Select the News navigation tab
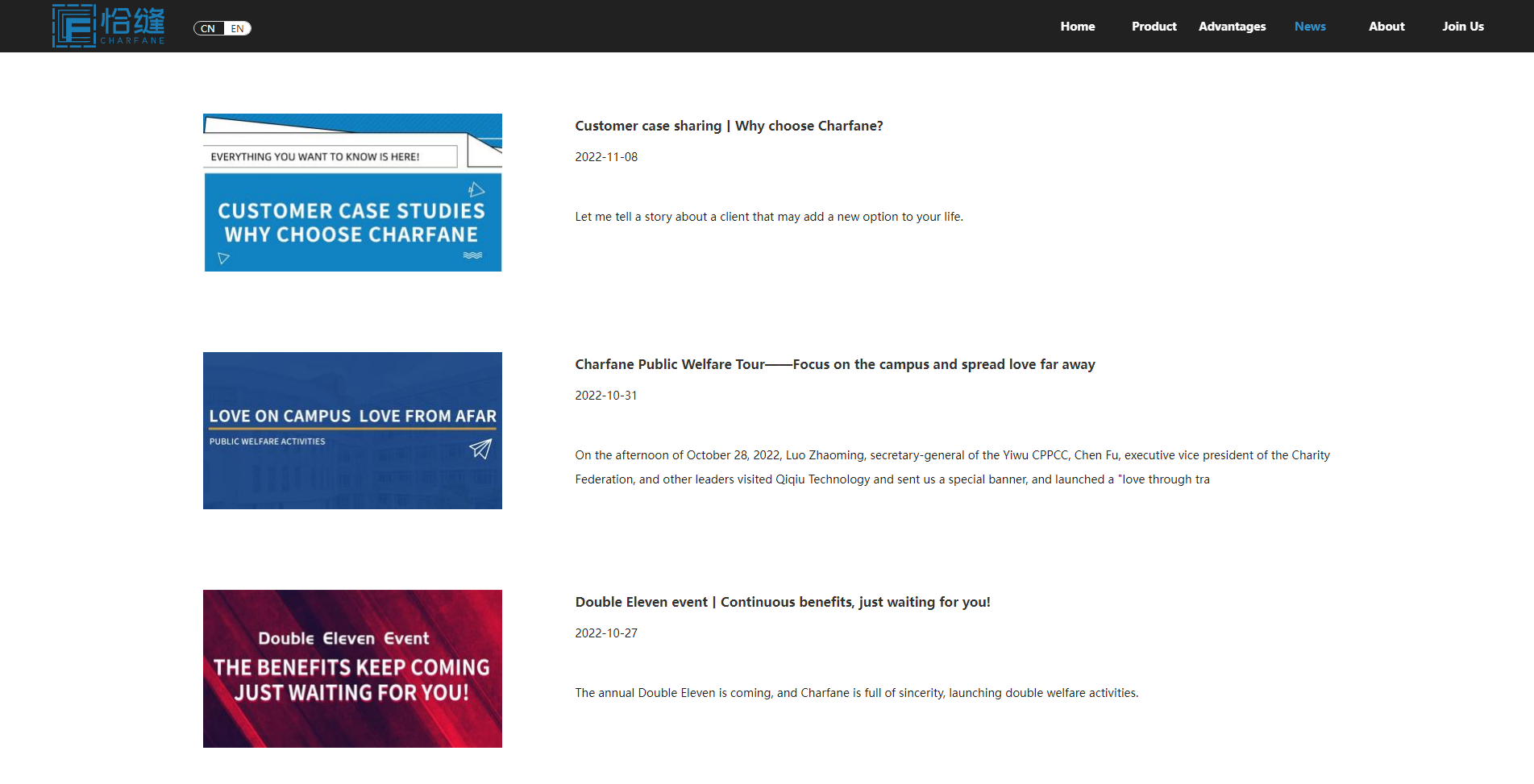Viewport: 1534px width, 784px height. (1310, 27)
